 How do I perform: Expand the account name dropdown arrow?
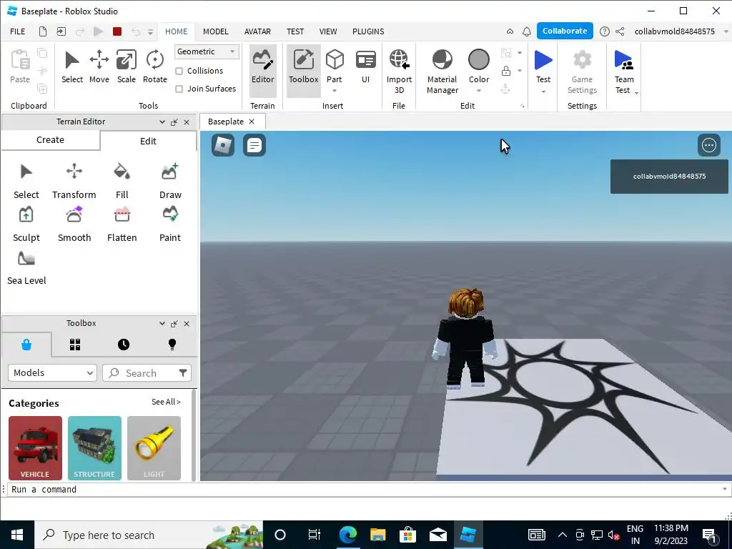[726, 31]
